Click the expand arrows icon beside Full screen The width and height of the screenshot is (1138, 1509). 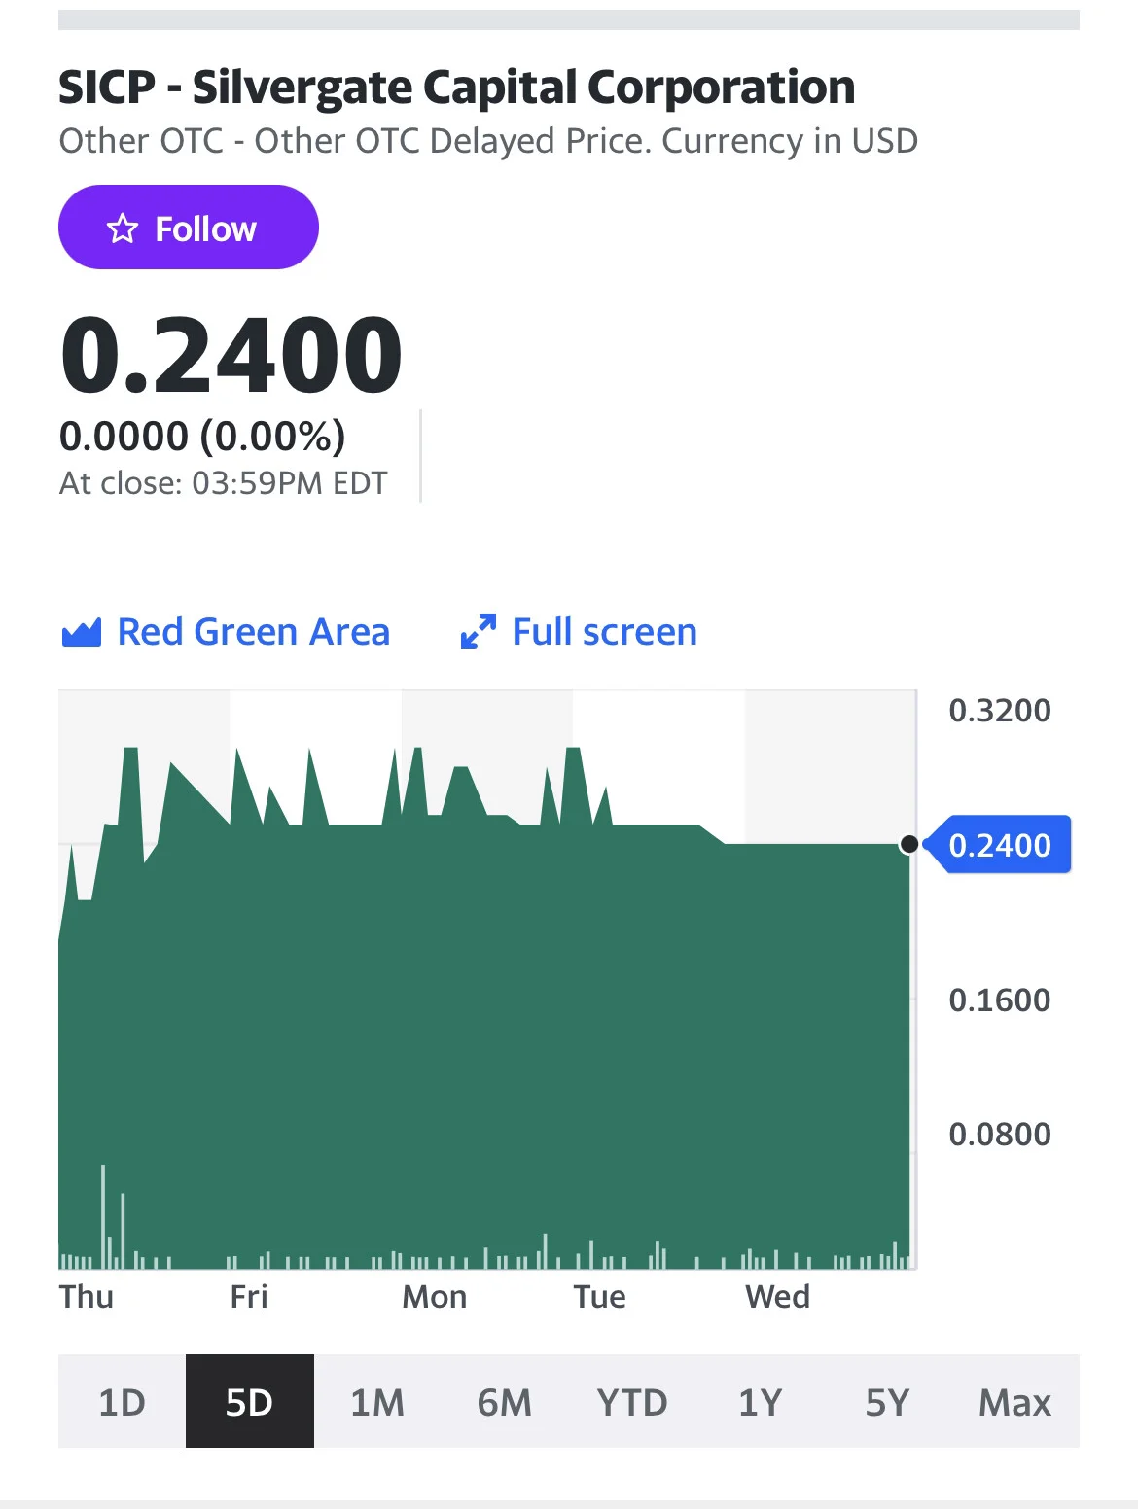tap(478, 632)
